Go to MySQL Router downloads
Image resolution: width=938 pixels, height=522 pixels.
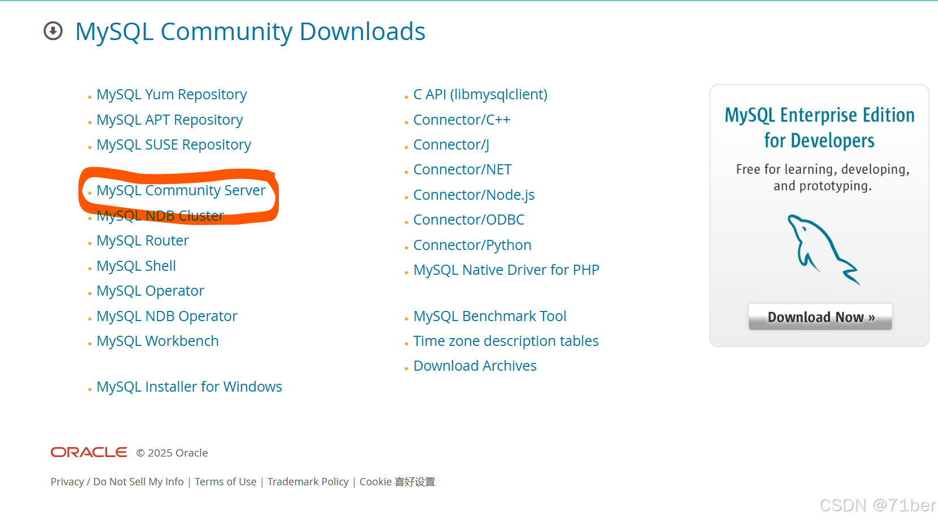tap(143, 240)
